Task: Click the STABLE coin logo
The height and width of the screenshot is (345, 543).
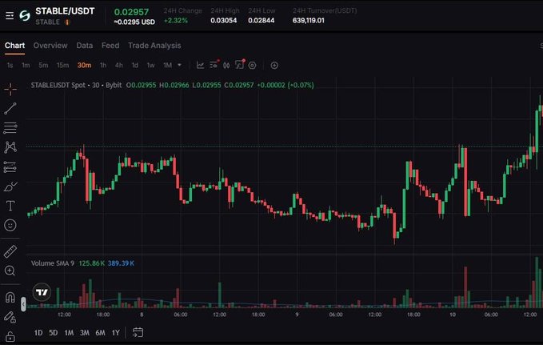Action: pyautogui.click(x=25, y=15)
